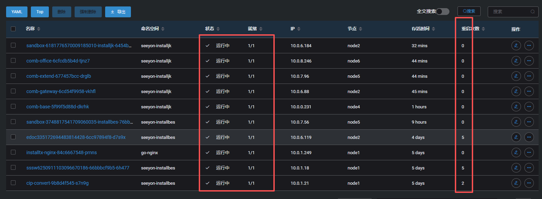Sort by 存活时间 column arrows
This screenshot has height=199, width=542.
pos(433,29)
